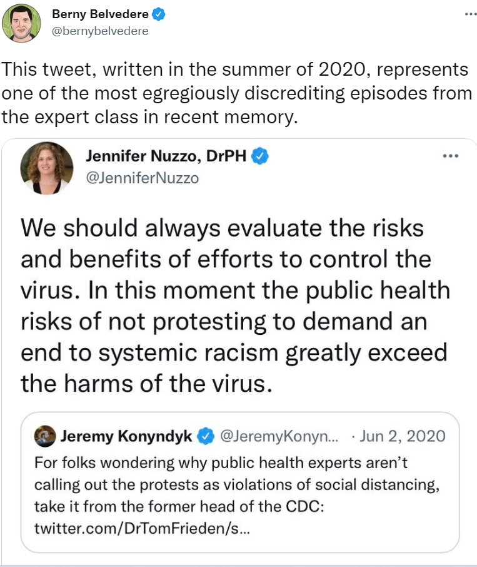The height and width of the screenshot is (567, 477).
Task: Click the @JenniferNuzzo handle
Action: (143, 178)
